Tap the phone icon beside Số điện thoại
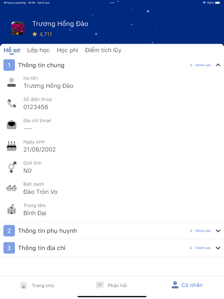 click(12, 104)
